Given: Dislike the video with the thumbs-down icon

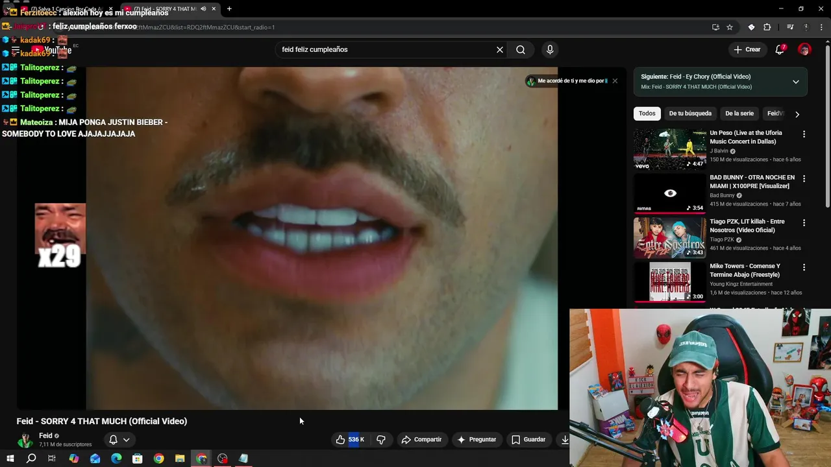Looking at the screenshot, I should (381, 440).
